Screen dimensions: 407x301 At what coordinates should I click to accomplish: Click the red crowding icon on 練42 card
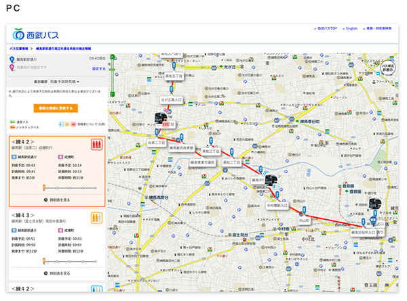click(x=97, y=143)
